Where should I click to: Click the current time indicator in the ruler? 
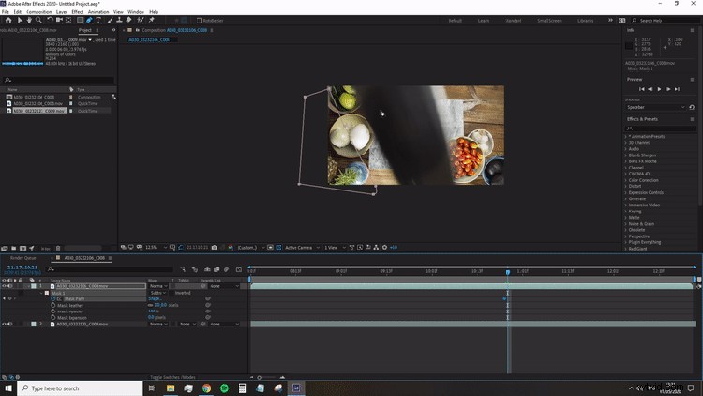click(x=507, y=271)
